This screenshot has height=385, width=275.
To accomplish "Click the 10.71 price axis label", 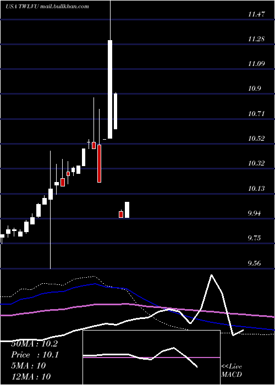I will click(x=256, y=114).
